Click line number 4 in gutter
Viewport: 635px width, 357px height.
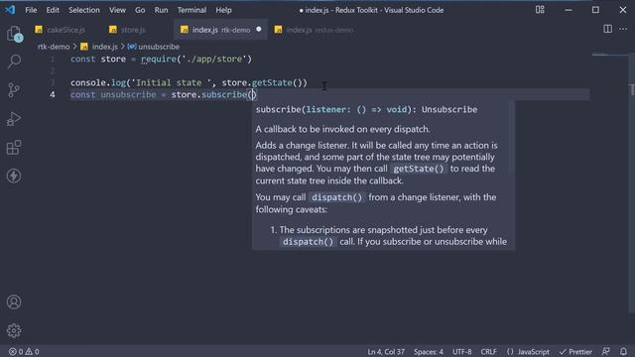click(53, 95)
